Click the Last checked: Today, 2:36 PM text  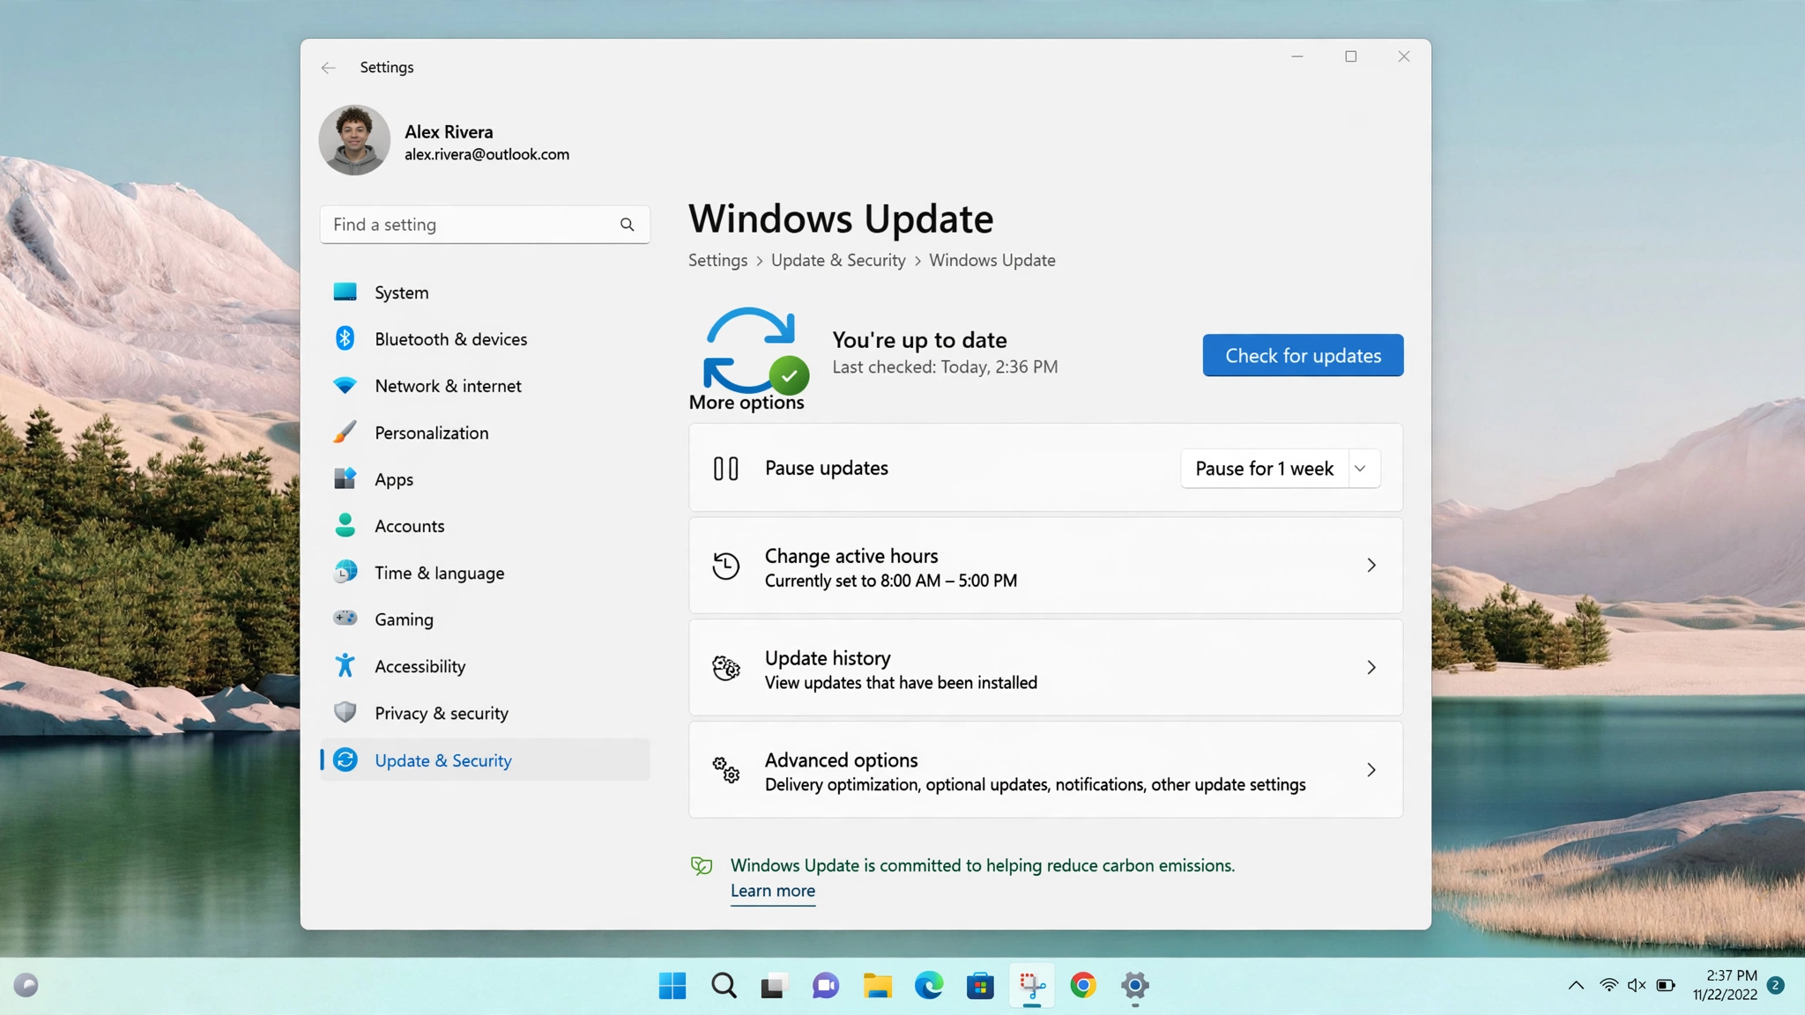click(x=945, y=367)
